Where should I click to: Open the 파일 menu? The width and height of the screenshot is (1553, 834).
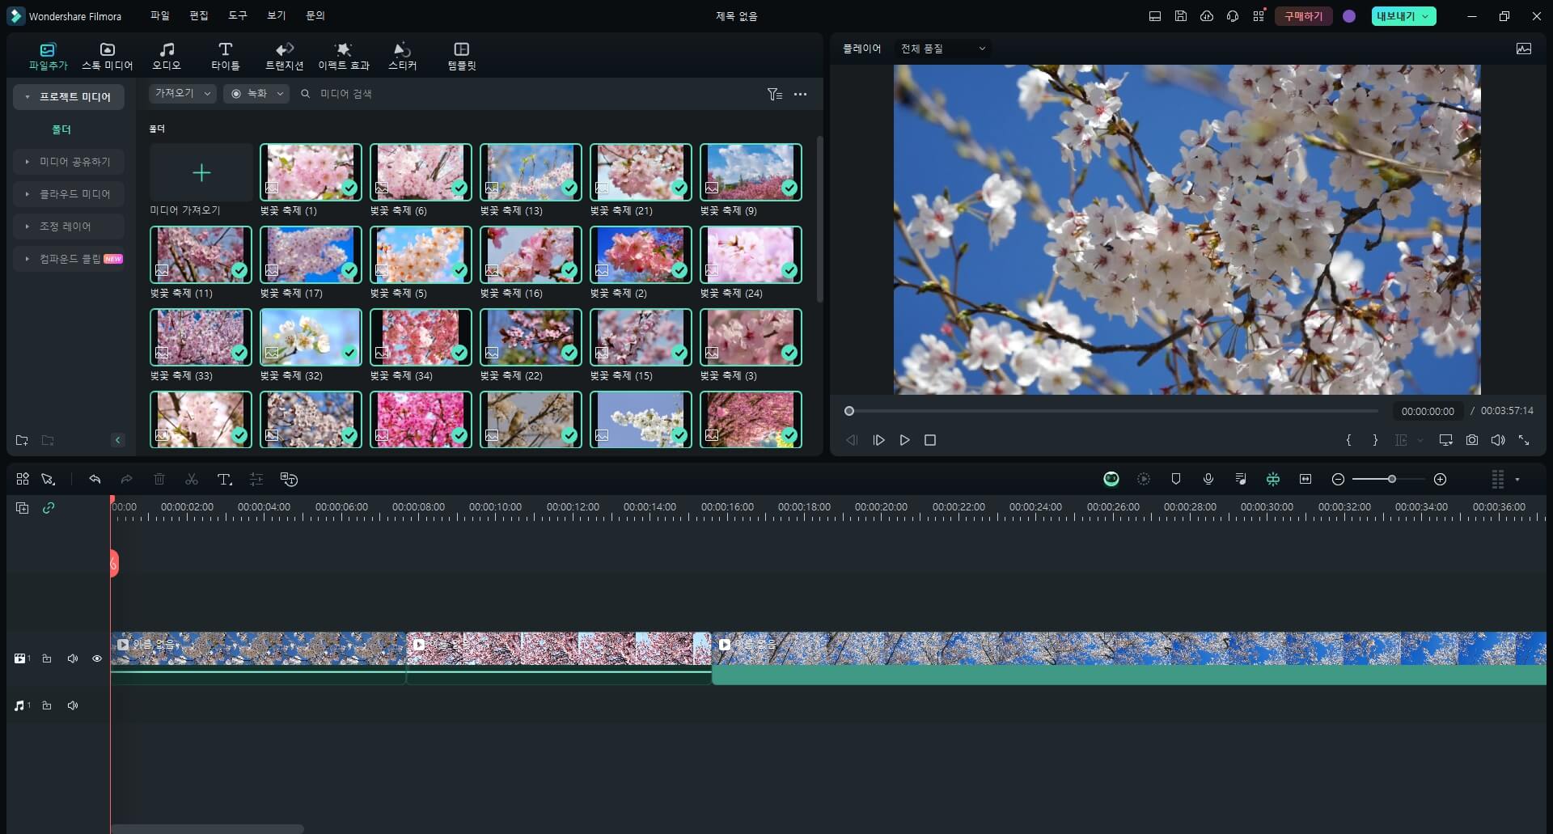pyautogui.click(x=159, y=15)
